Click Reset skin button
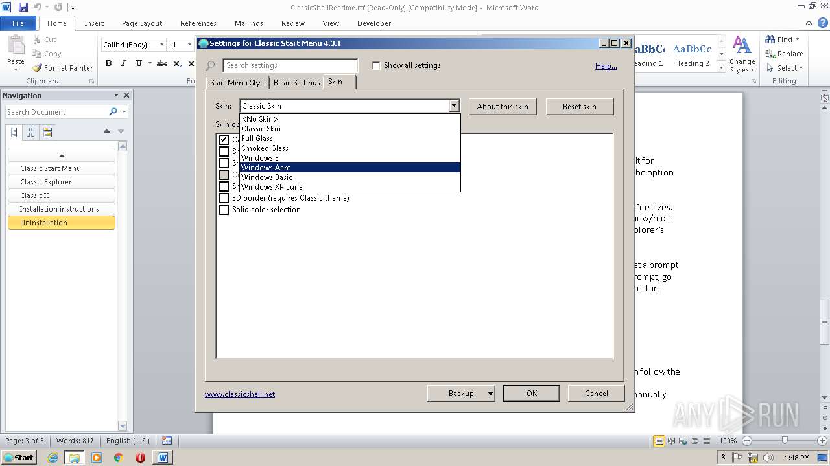The height and width of the screenshot is (466, 830). pyautogui.click(x=580, y=107)
